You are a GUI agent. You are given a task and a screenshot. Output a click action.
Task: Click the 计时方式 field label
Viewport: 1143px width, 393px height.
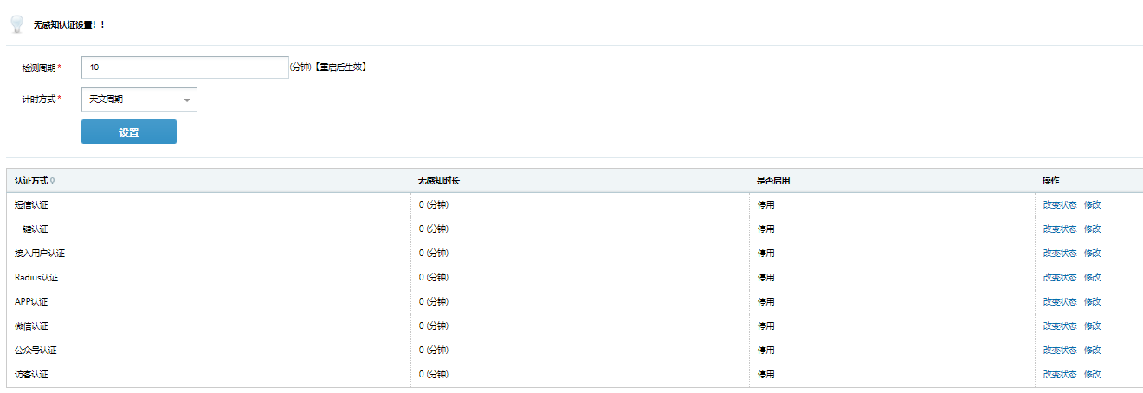coord(39,100)
